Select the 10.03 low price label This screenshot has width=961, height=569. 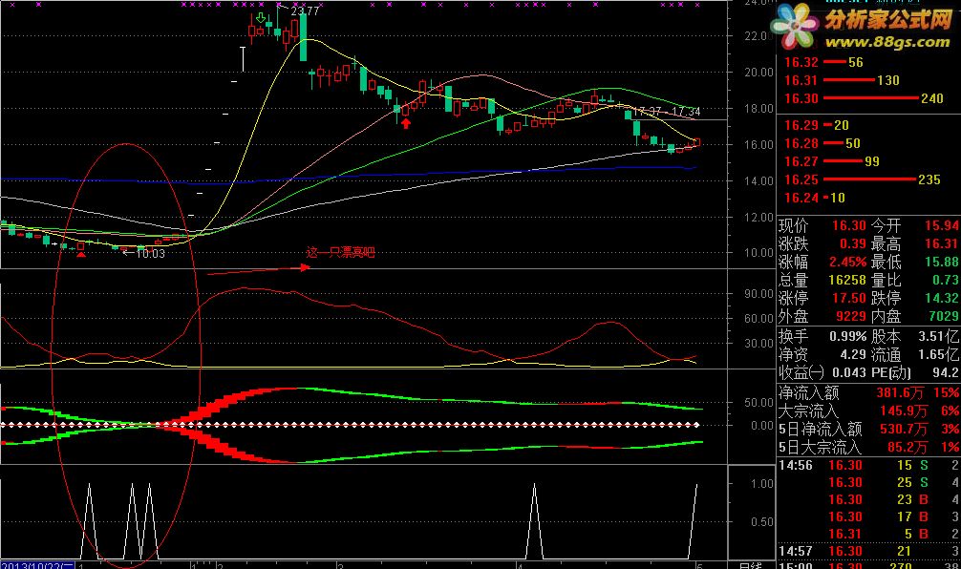[x=150, y=254]
